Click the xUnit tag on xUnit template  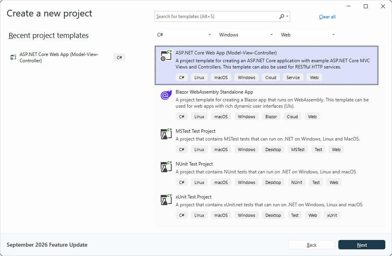pyautogui.click(x=332, y=215)
